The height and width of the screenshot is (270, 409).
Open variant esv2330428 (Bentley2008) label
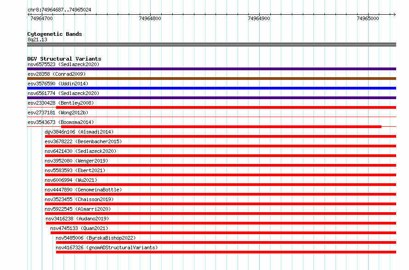tap(61, 103)
